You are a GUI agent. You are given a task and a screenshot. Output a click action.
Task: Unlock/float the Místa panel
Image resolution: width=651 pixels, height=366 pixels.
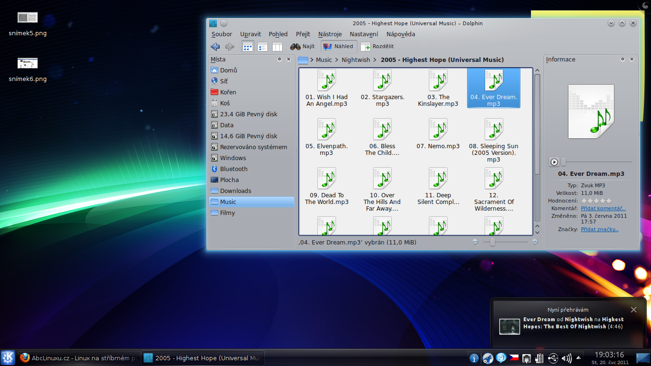click(x=280, y=60)
